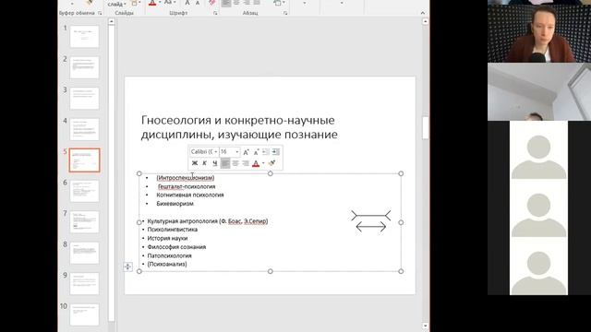This screenshot has height=332, width=591.
Task: Select slide 2 thumbnail
Action: click(x=84, y=67)
